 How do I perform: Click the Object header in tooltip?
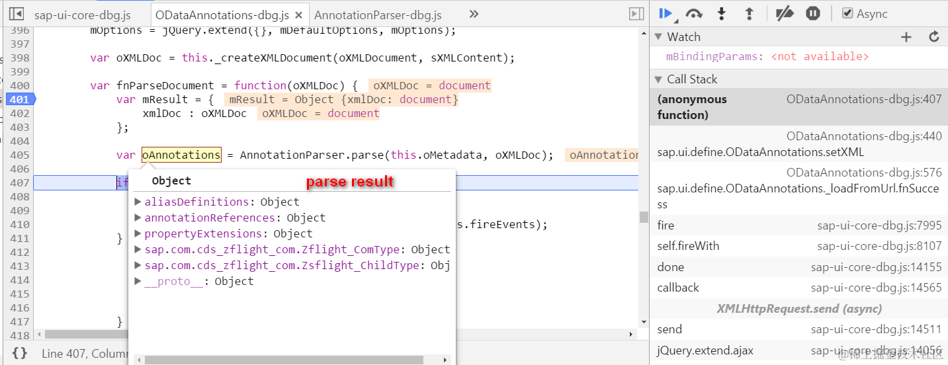tap(171, 181)
